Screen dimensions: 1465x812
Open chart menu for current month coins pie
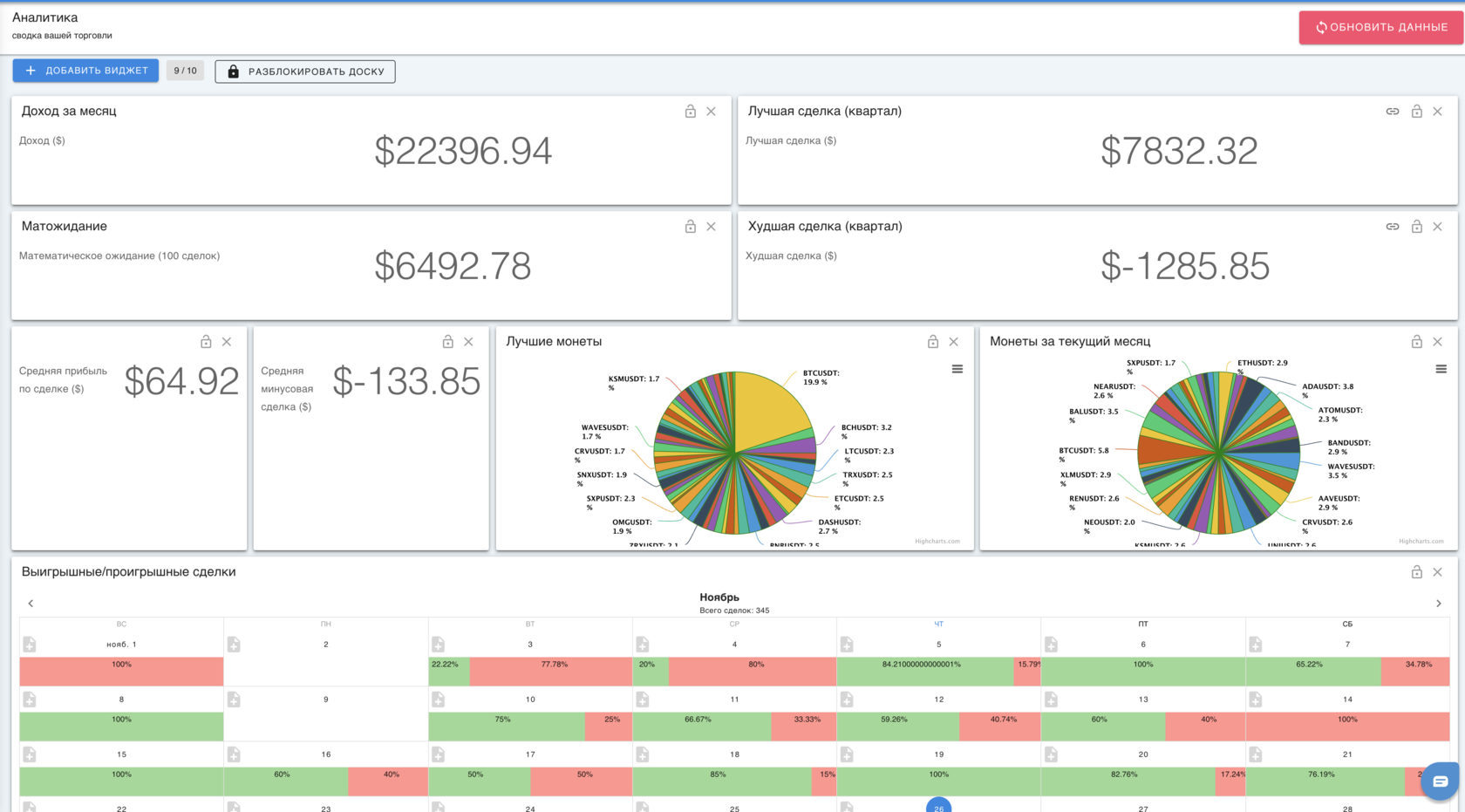click(1441, 369)
